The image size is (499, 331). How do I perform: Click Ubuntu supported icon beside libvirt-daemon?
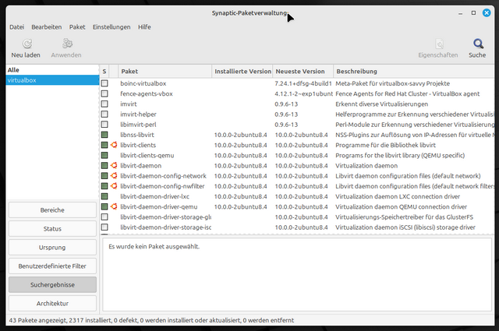coord(114,166)
